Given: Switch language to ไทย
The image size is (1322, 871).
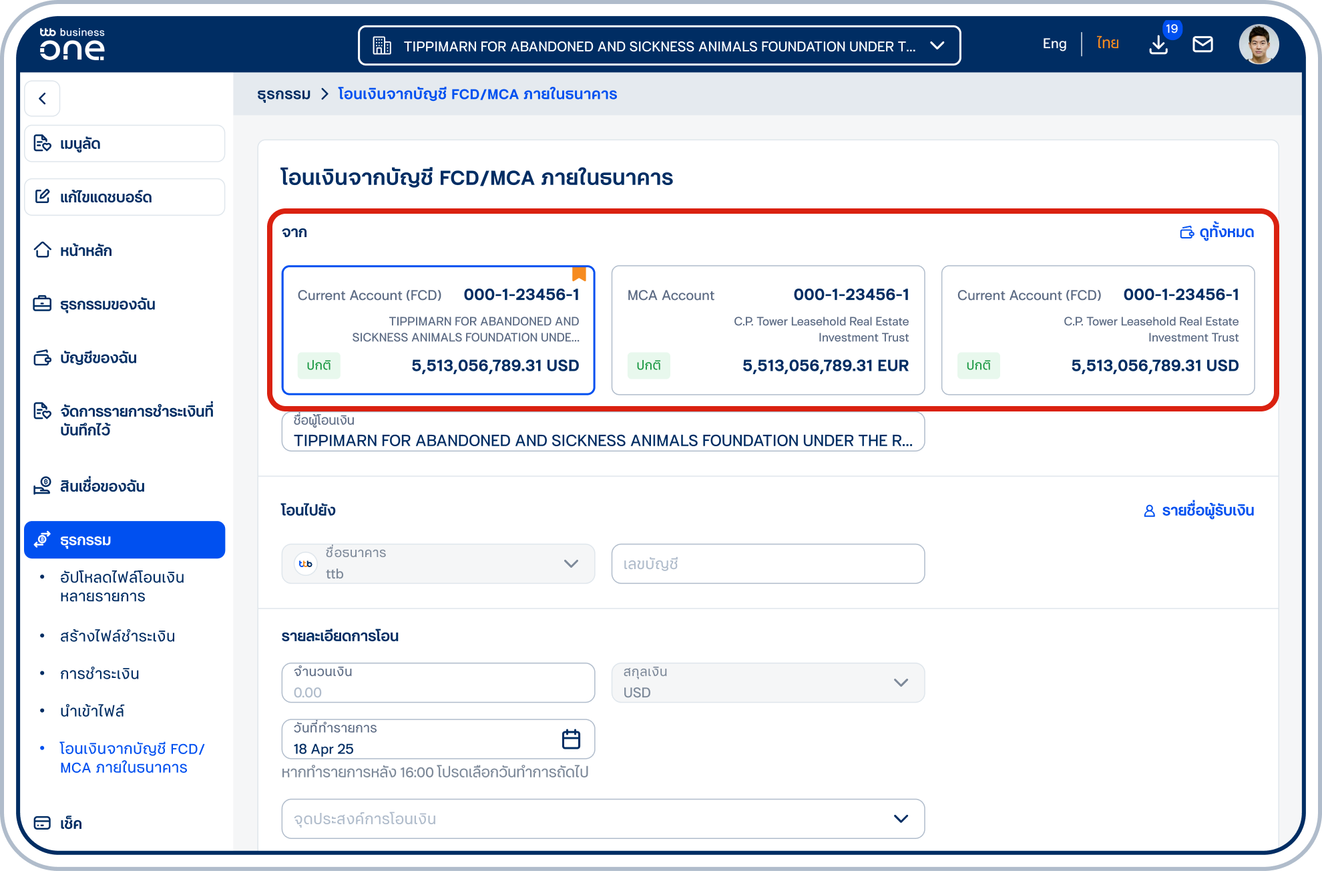Looking at the screenshot, I should click(x=1108, y=44).
